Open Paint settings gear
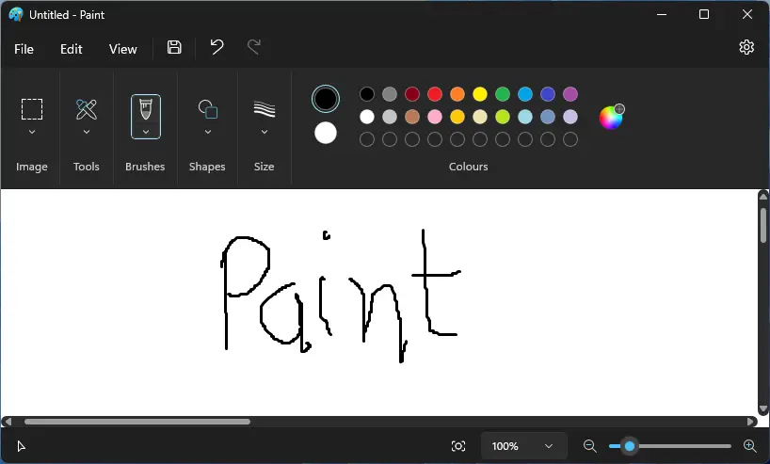Image resolution: width=770 pixels, height=464 pixels. [746, 47]
